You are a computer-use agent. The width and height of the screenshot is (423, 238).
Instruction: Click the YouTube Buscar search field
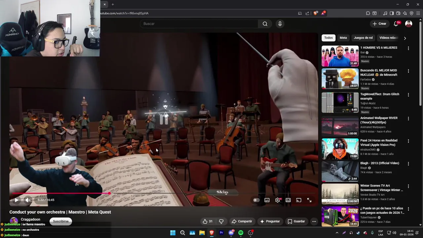coord(200,24)
